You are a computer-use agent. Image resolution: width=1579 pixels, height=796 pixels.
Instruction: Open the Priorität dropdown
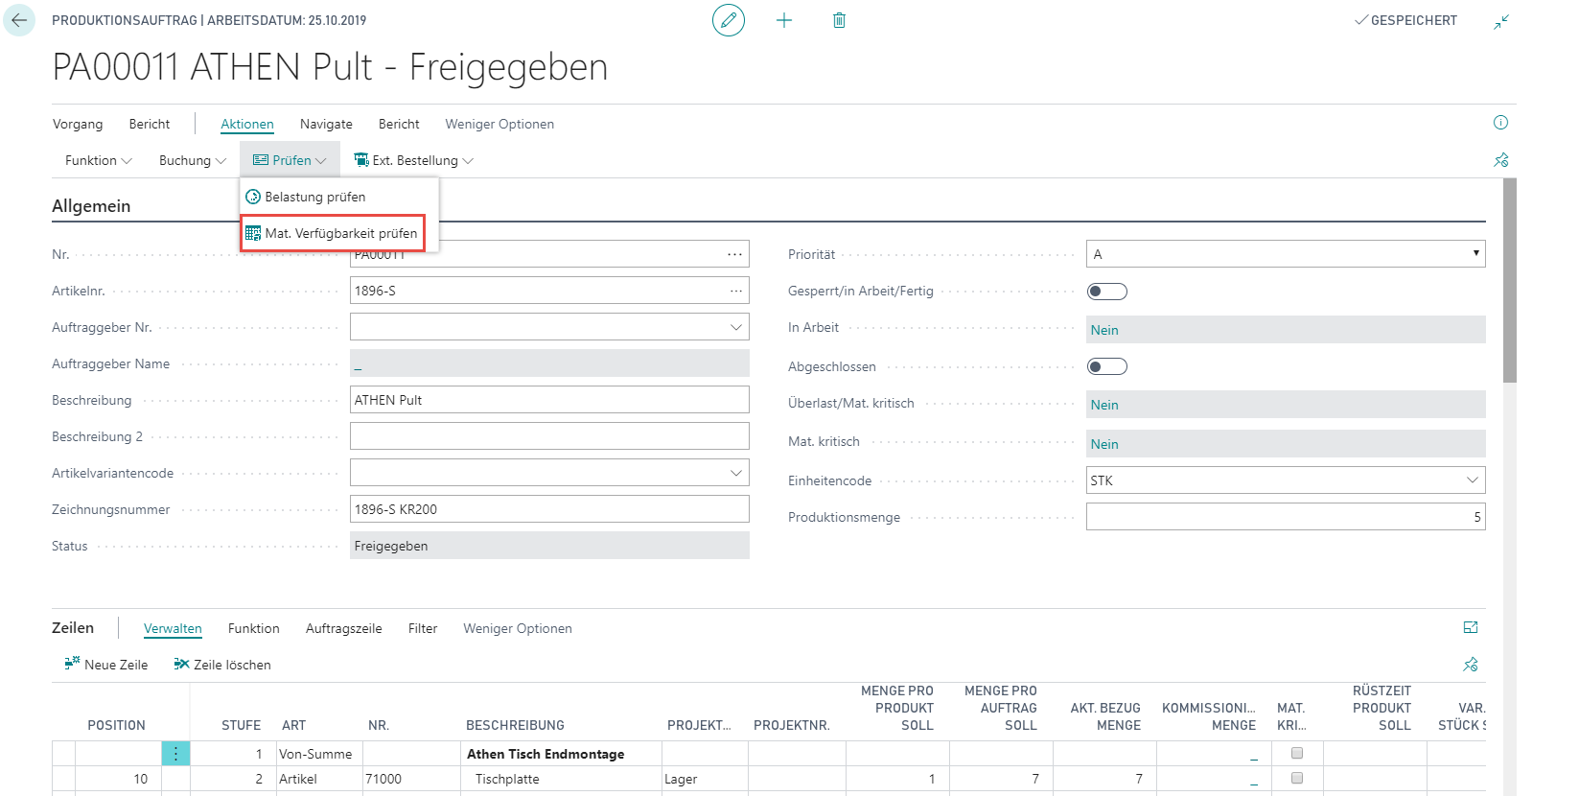coord(1475,254)
